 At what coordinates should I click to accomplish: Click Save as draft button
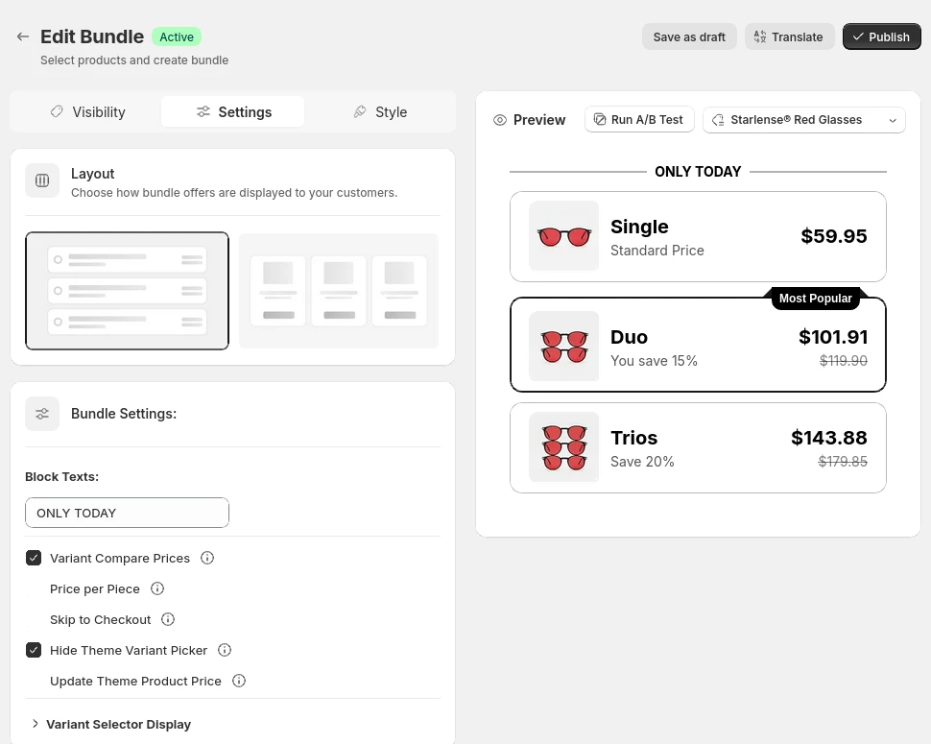click(x=689, y=36)
